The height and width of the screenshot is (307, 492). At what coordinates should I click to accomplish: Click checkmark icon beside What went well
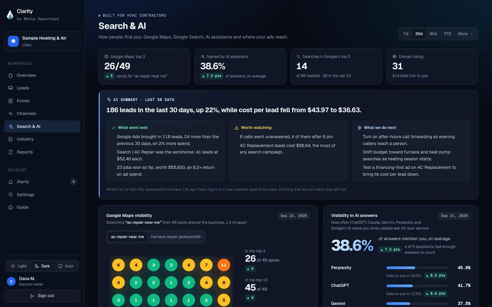point(114,128)
